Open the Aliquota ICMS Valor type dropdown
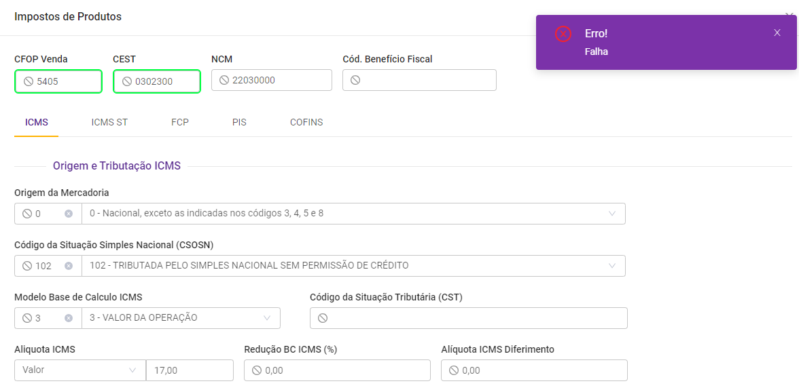 click(132, 370)
